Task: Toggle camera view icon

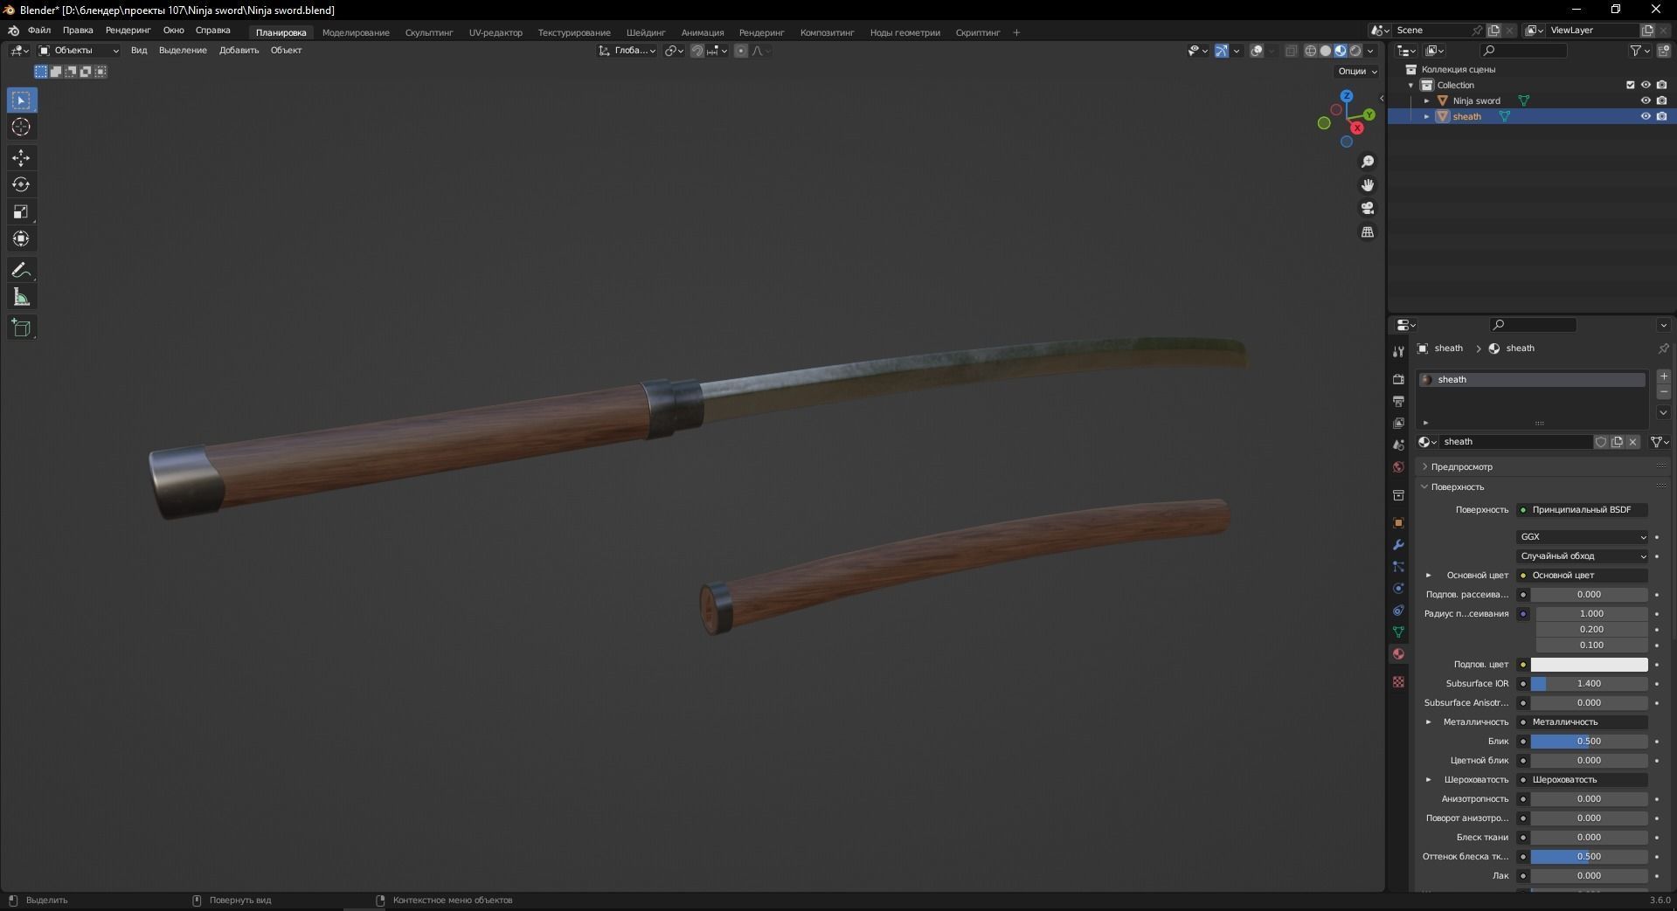Action: pos(1368,209)
